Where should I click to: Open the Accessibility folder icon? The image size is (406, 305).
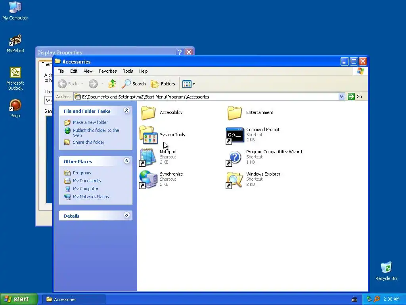(148, 112)
